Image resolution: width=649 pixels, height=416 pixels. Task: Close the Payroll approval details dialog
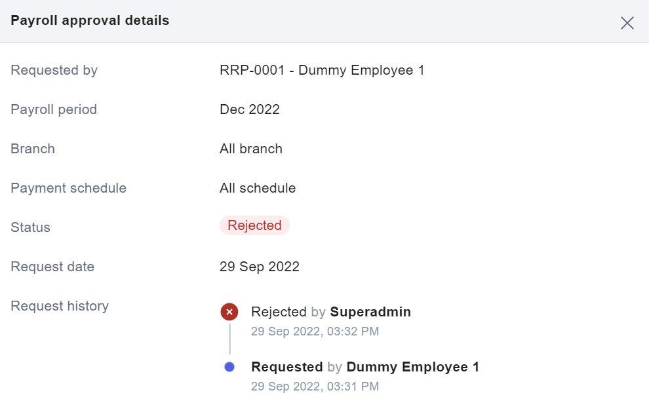[627, 23]
